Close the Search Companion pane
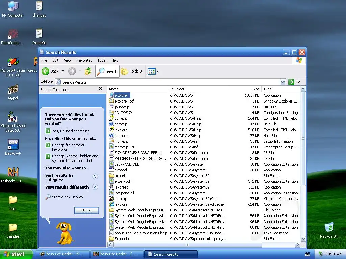 click(x=100, y=89)
